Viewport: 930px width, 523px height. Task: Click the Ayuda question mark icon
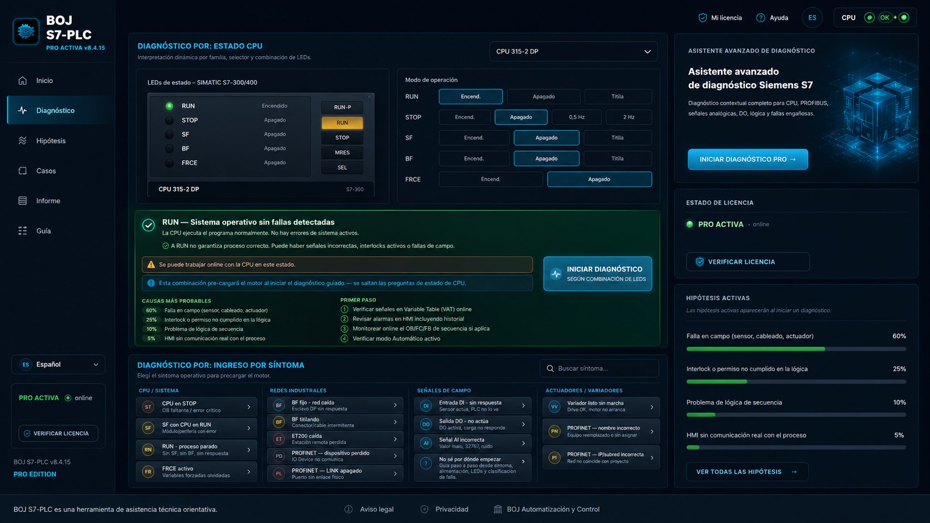click(761, 18)
